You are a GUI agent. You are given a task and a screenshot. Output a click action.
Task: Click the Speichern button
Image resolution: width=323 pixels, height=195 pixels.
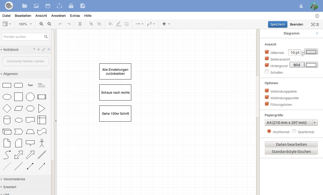[x=278, y=24]
